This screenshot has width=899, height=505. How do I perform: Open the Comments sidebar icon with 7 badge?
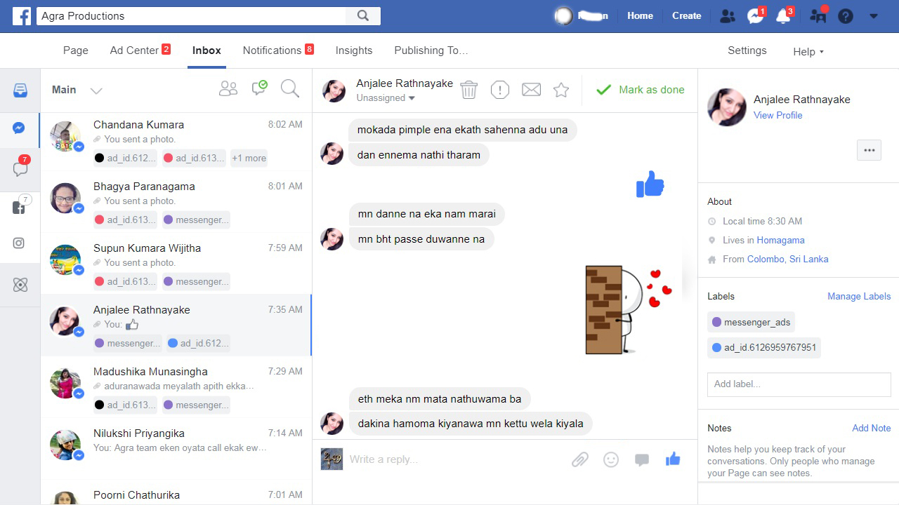click(20, 168)
